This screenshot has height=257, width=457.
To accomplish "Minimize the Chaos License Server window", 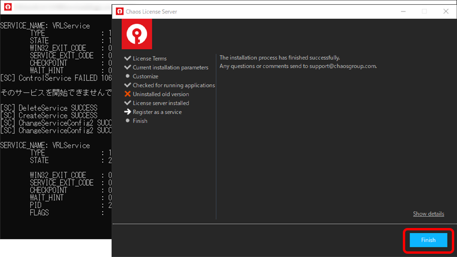I will (403, 11).
